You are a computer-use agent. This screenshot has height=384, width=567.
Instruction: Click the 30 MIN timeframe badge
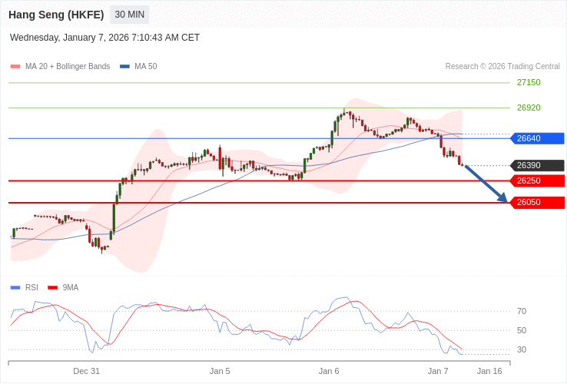click(130, 15)
